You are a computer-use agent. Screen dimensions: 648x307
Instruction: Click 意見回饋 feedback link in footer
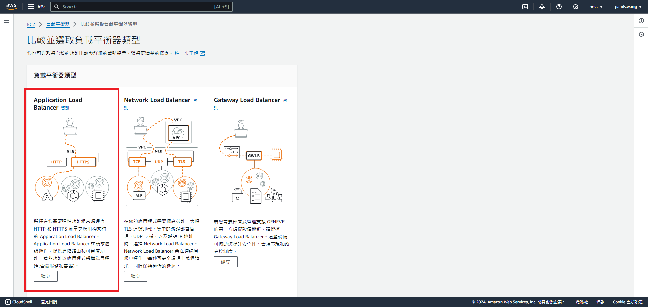click(x=49, y=302)
